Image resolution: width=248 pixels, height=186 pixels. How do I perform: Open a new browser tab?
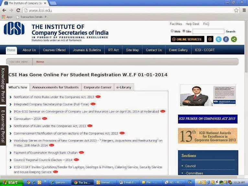point(53,3)
